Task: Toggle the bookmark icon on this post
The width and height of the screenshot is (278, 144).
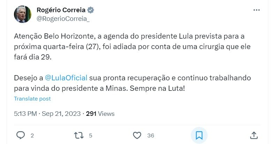Action: pos(199,135)
